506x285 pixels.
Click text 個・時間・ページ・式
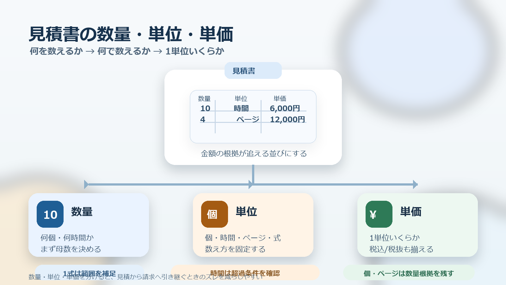point(243,238)
